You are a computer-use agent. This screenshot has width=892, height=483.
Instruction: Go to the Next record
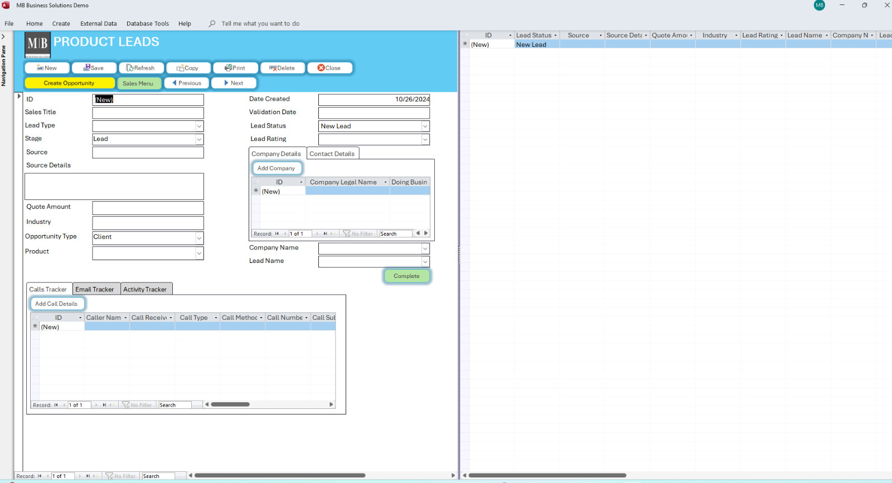point(234,83)
